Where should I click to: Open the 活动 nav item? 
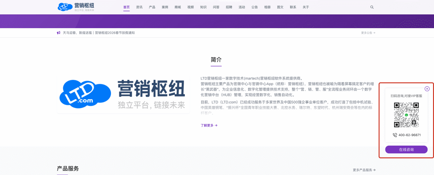[242, 7]
